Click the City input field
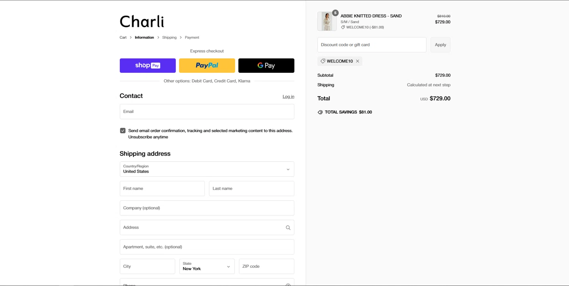 coord(148,266)
